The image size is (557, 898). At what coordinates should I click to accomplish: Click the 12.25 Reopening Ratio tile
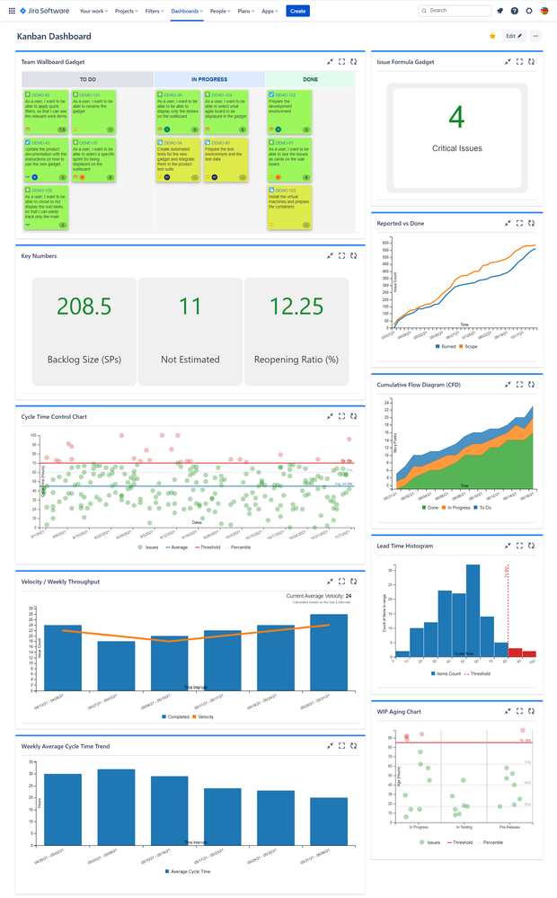(x=296, y=332)
